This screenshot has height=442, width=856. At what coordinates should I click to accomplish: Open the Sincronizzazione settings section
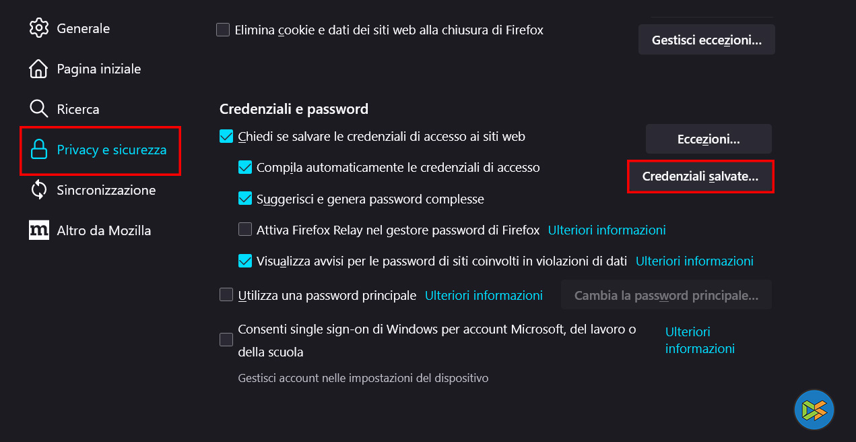pos(106,190)
